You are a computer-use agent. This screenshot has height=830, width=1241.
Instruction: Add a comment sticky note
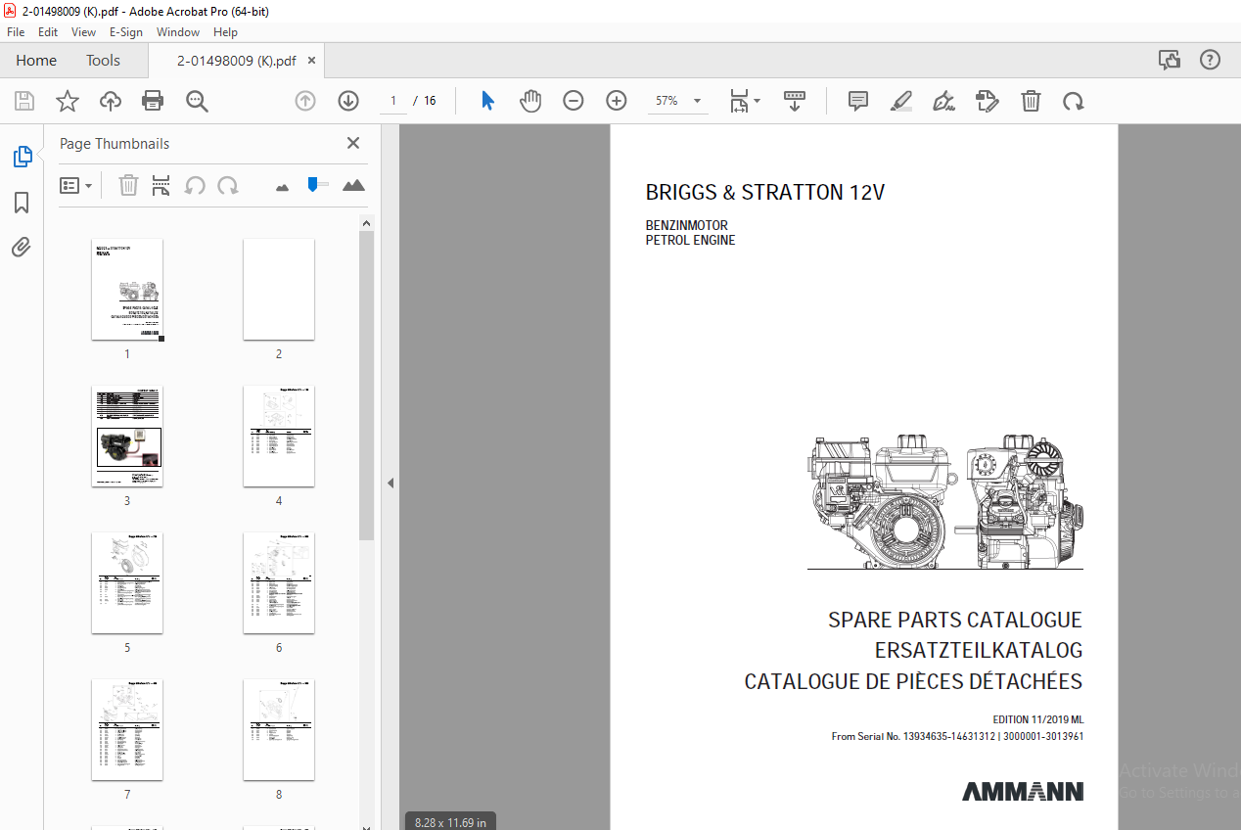[858, 101]
